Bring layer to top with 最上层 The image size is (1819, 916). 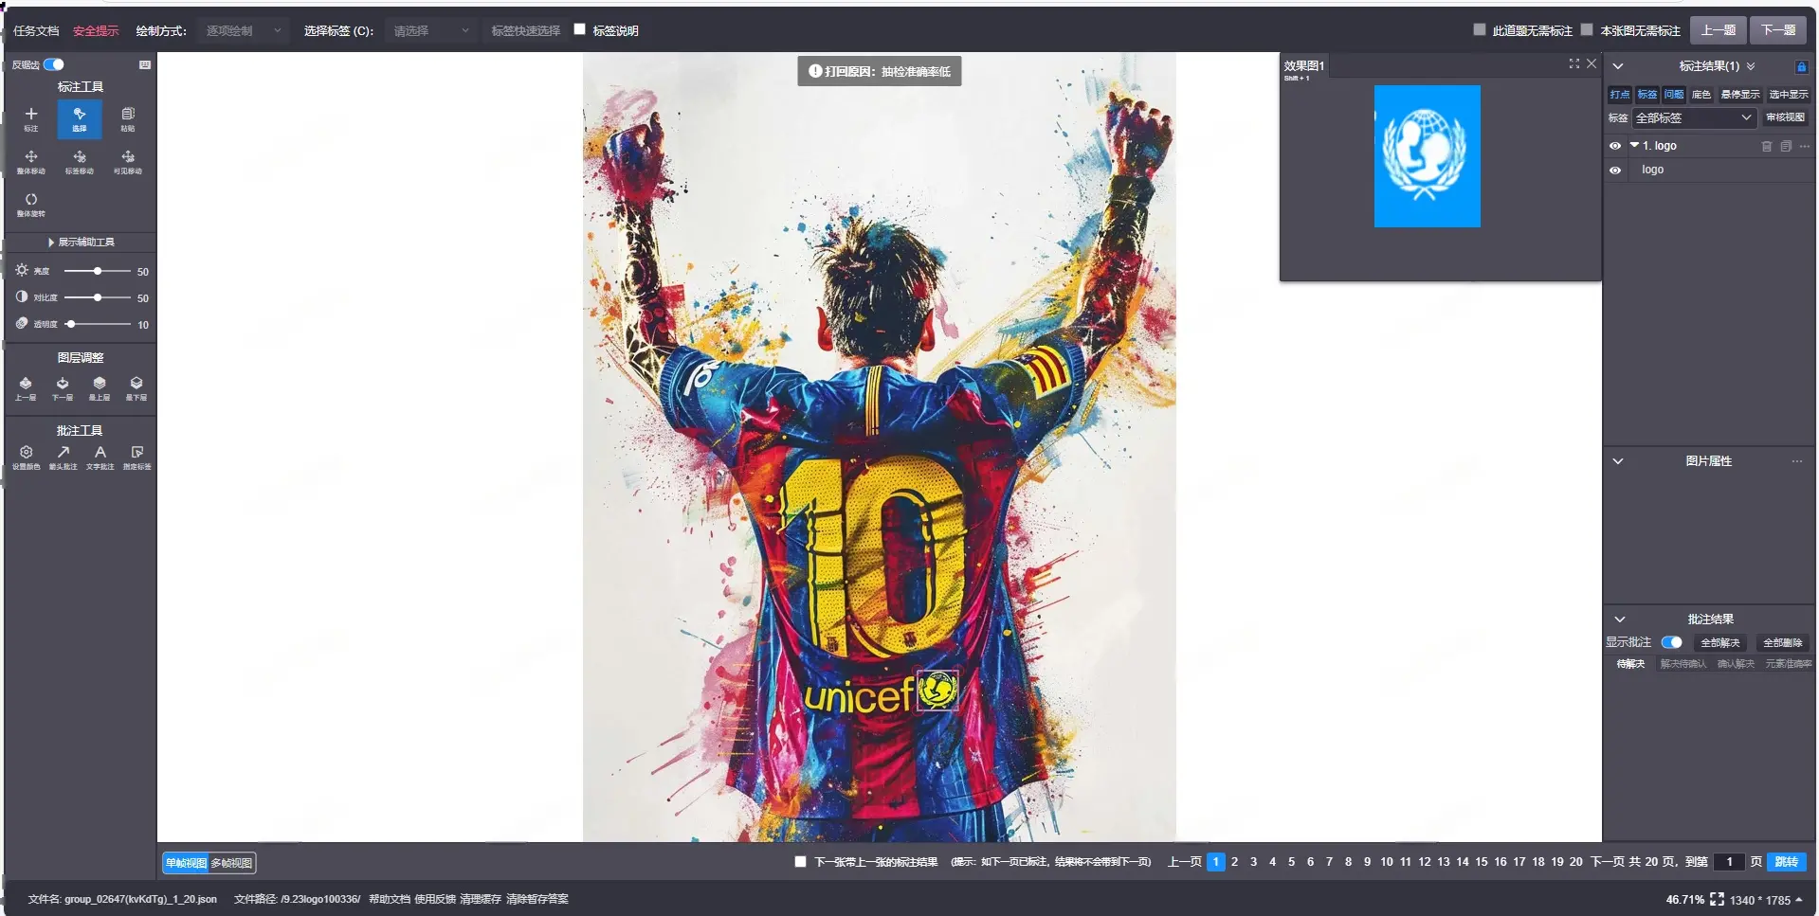pos(100,387)
